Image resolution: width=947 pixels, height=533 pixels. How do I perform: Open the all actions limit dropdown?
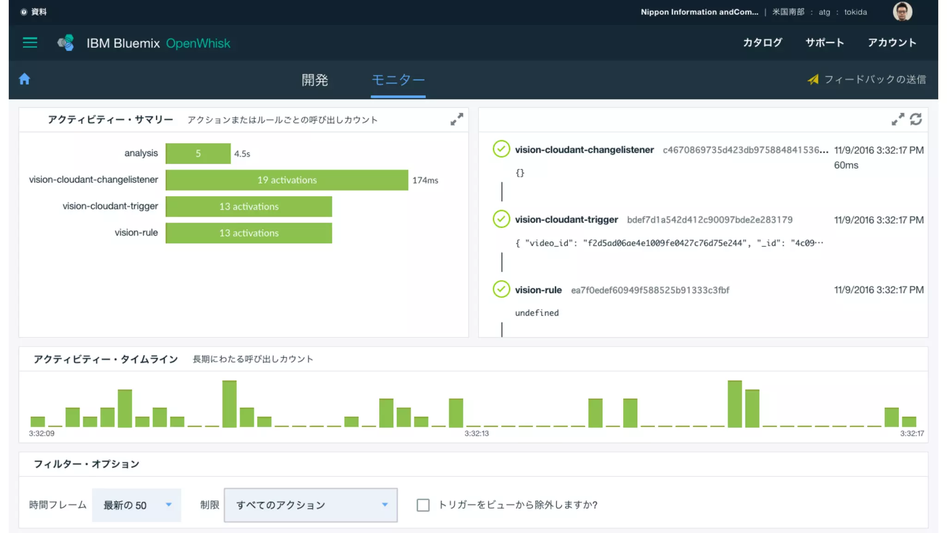pyautogui.click(x=311, y=505)
